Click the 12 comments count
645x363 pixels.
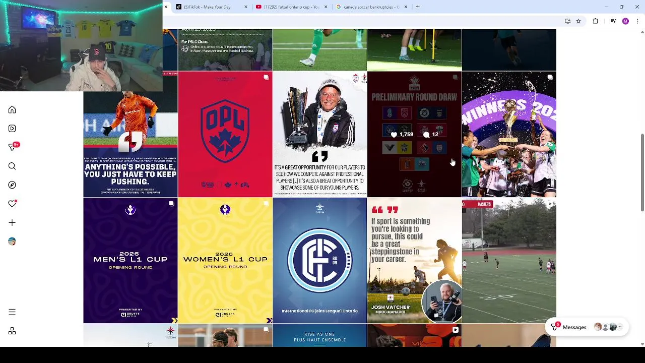click(x=431, y=135)
